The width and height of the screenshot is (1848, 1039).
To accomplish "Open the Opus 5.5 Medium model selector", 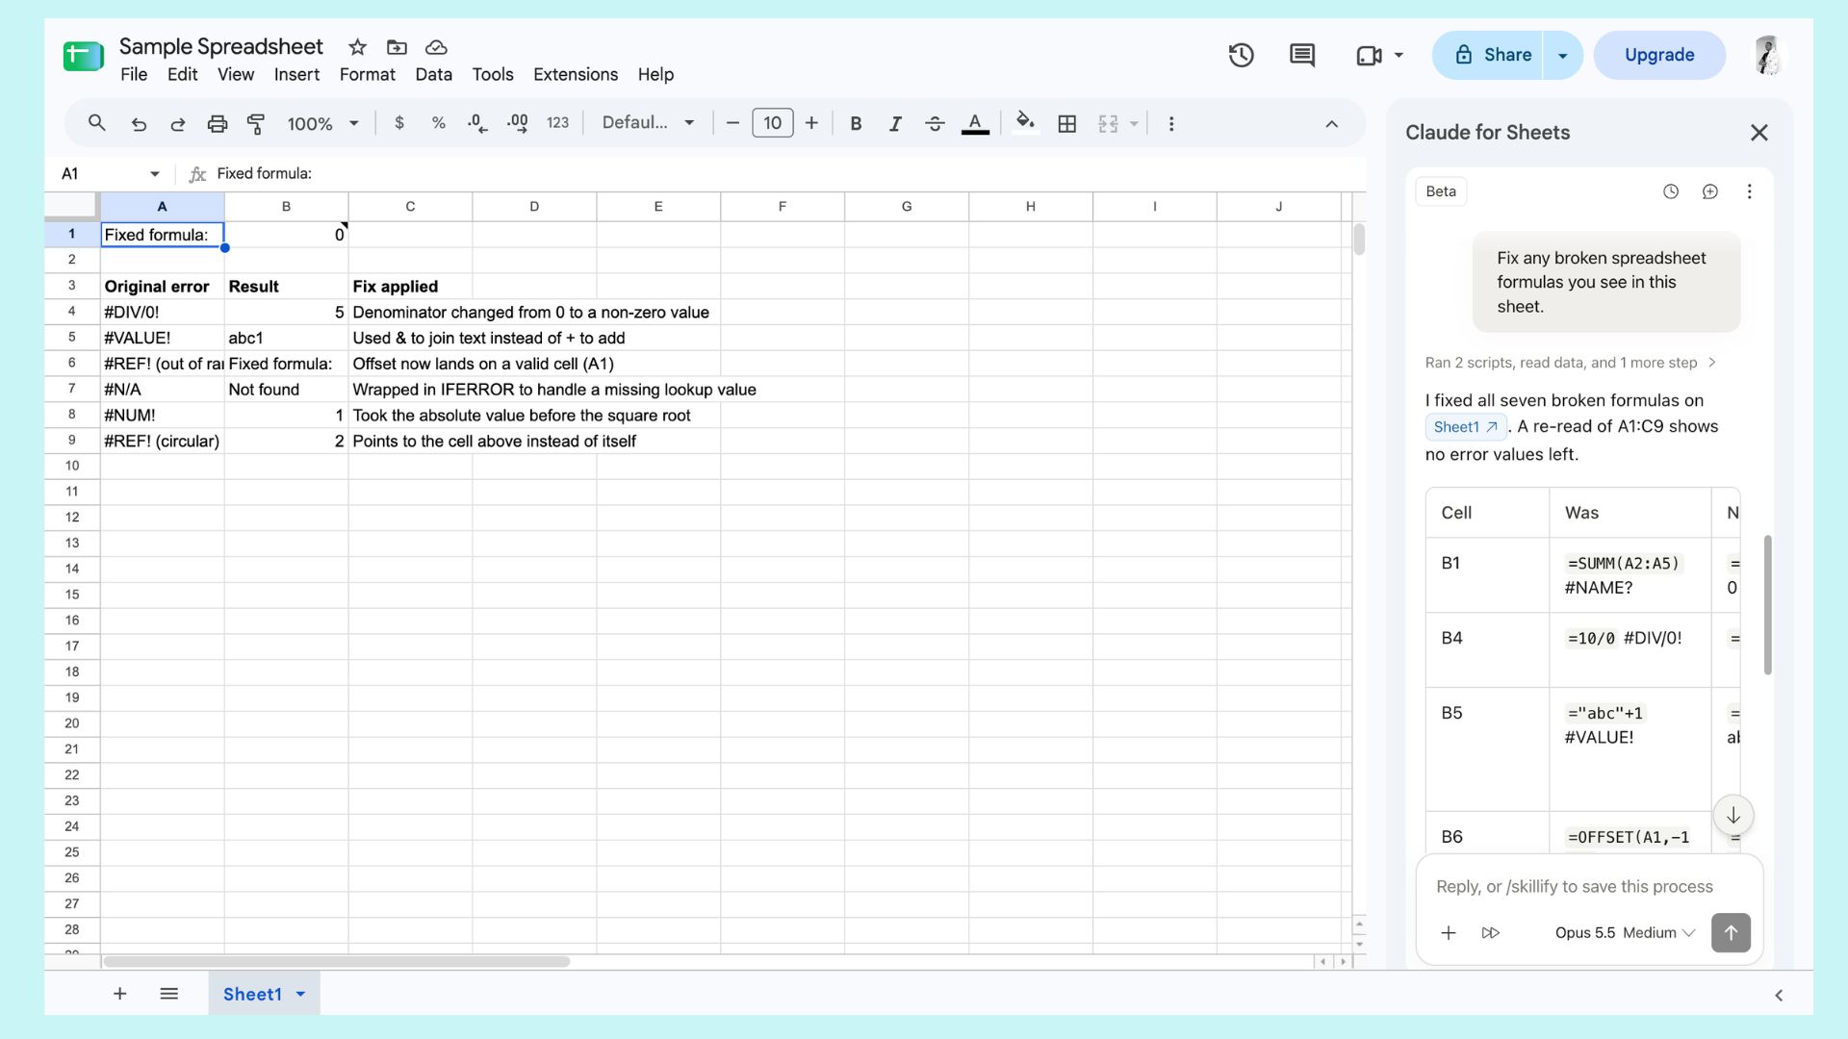I will 1625,933.
